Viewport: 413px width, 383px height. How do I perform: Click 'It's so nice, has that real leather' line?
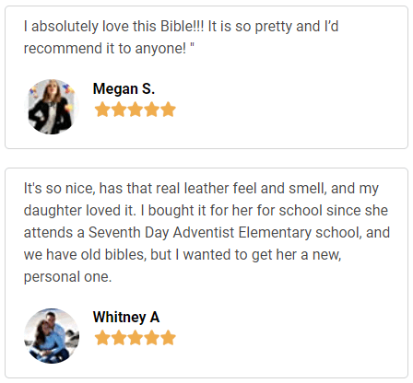[x=201, y=189]
